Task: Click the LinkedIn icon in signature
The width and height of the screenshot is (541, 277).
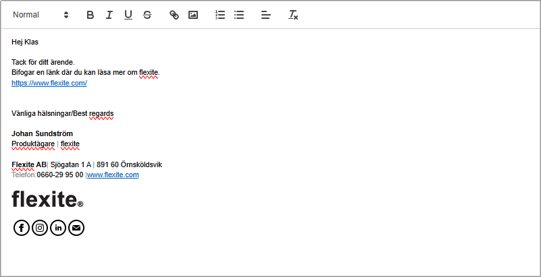Action: [x=58, y=228]
